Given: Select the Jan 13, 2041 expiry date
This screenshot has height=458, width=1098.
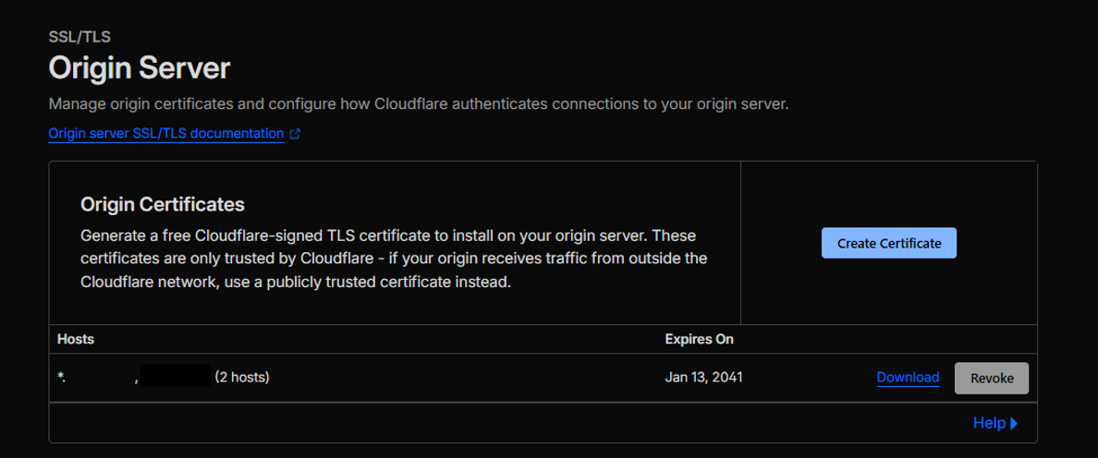Looking at the screenshot, I should point(703,377).
